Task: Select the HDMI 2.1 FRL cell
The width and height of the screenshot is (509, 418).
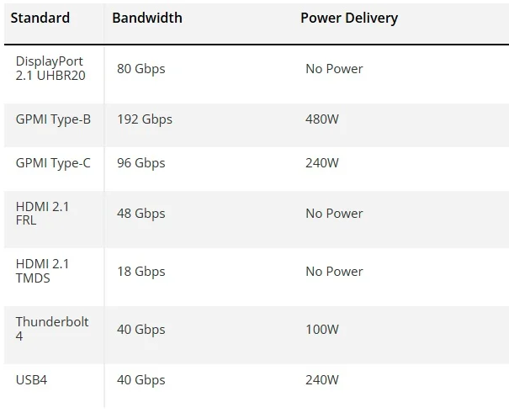Action: click(x=42, y=214)
